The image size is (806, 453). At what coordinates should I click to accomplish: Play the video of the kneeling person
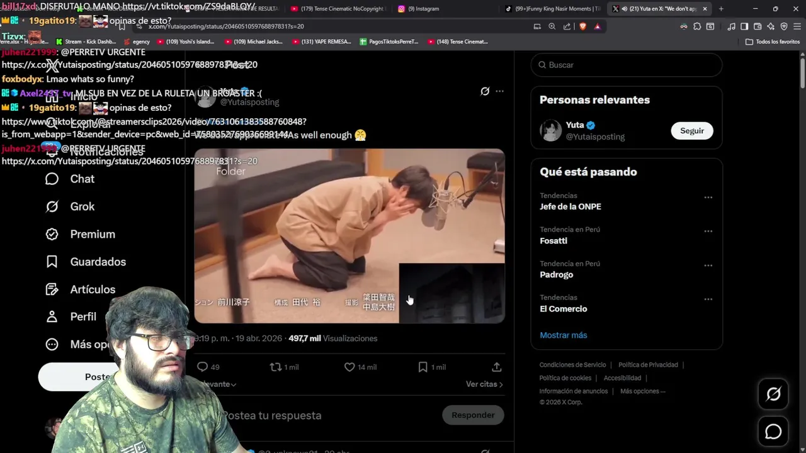[x=349, y=236]
